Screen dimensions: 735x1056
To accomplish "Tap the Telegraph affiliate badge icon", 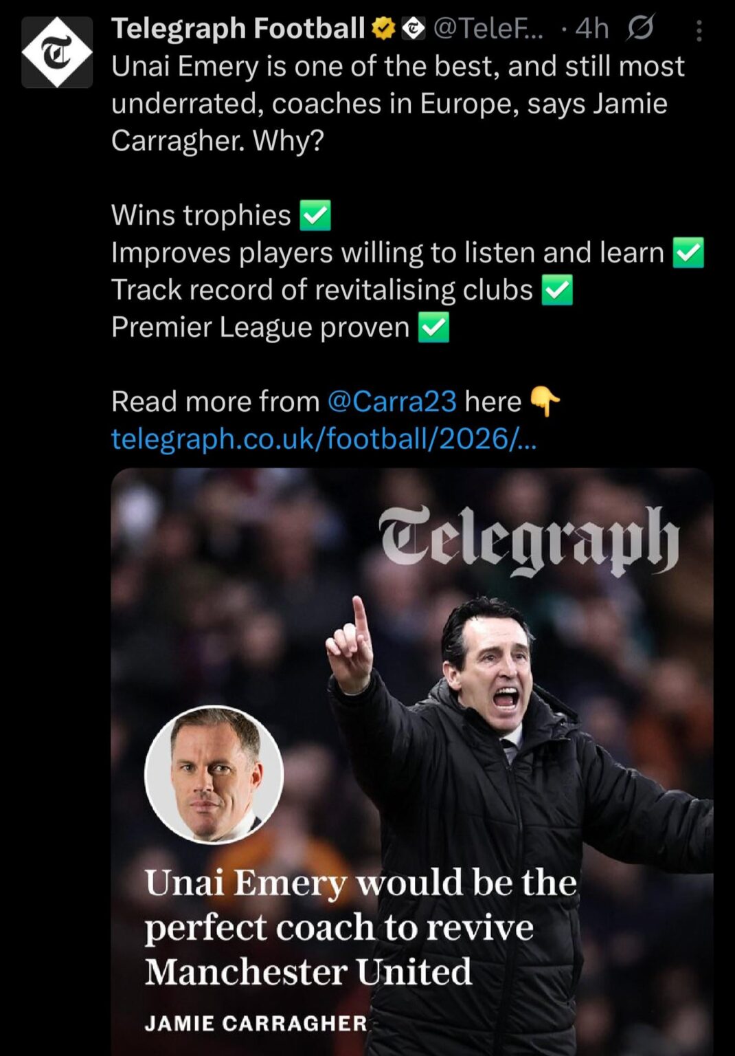I will [413, 29].
